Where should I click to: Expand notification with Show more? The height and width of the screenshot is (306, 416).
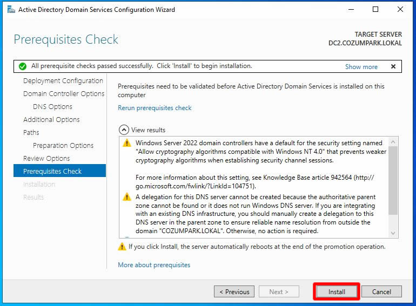click(x=361, y=67)
